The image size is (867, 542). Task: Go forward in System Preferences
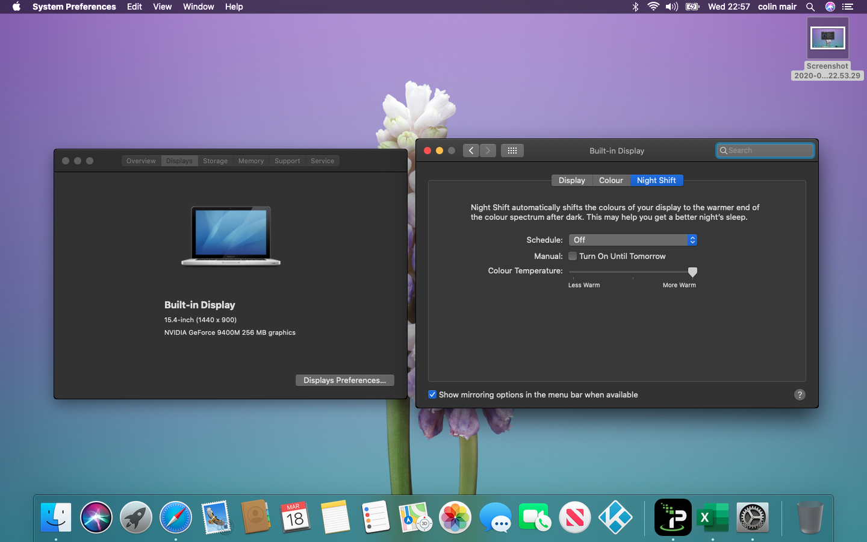point(488,151)
